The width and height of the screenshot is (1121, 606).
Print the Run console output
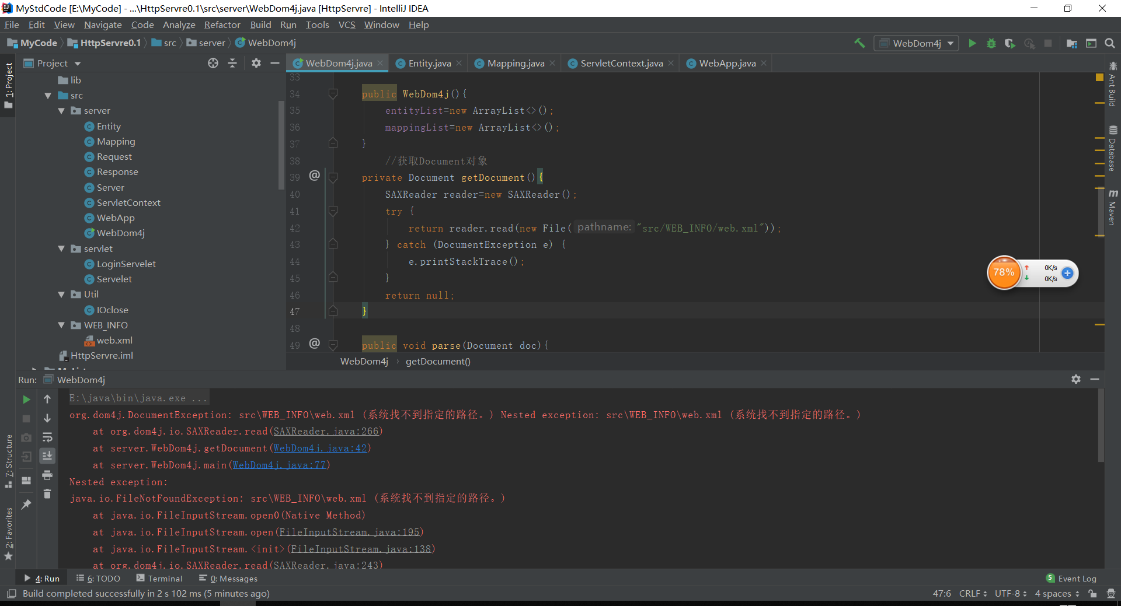tap(47, 475)
